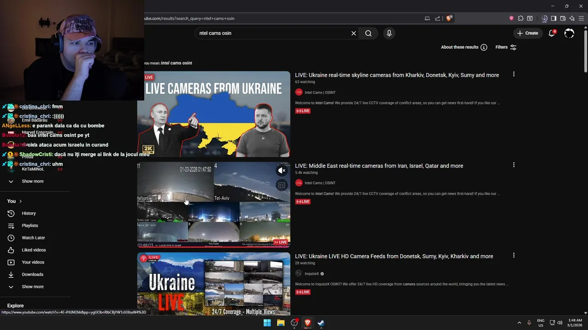Unmute the Middle East preview thumbnail
The image size is (588, 330).
(282, 170)
